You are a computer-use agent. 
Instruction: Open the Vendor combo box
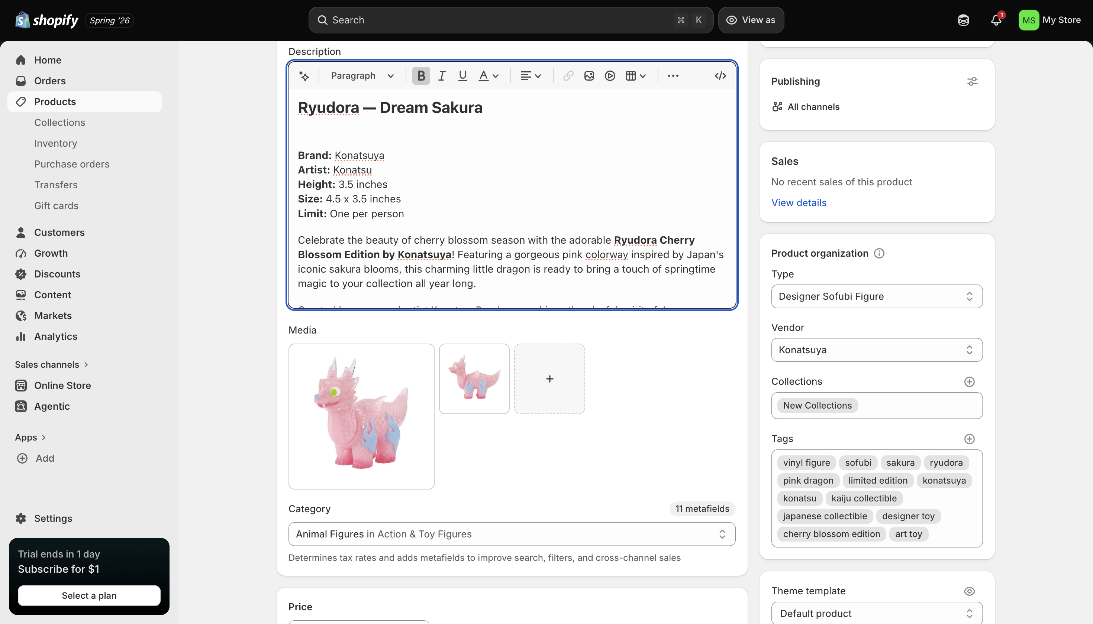tap(876, 350)
